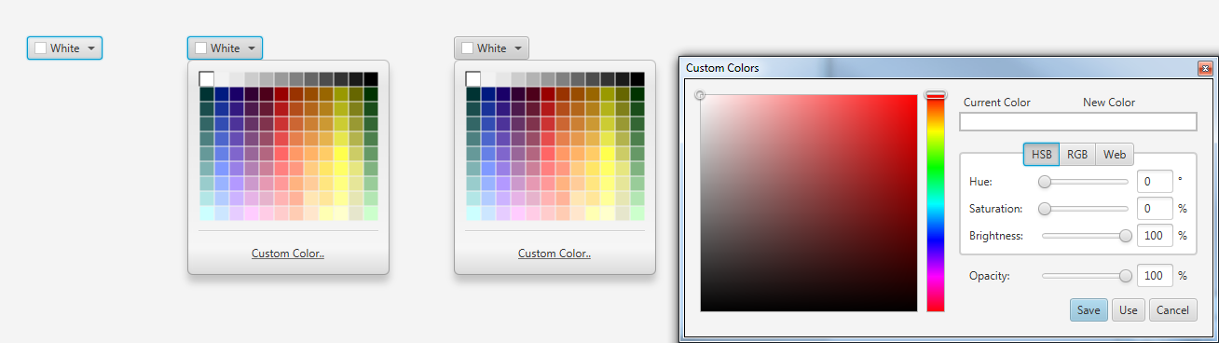Click the Hue slider handle
The height and width of the screenshot is (343, 1219).
pos(1045,182)
